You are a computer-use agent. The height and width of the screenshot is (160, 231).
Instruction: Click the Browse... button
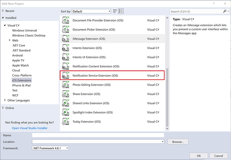point(178,142)
